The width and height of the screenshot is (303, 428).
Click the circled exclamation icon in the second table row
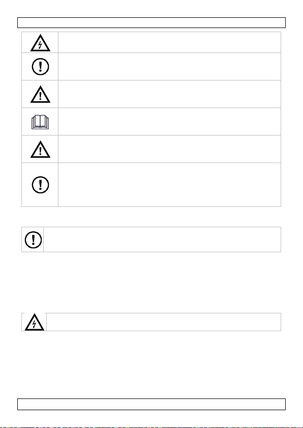coord(40,67)
